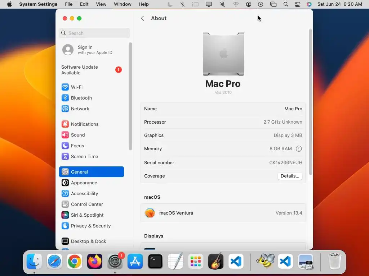The image size is (369, 276).
Task: Click the muted sound menu bar icon
Action: pos(222,4)
